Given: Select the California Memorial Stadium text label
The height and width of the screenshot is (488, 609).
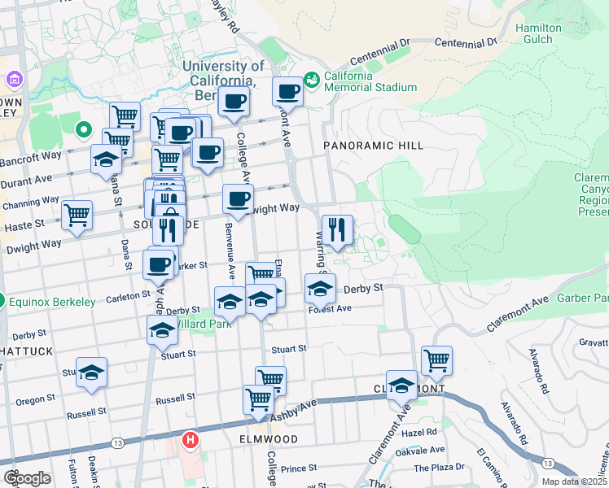Looking at the screenshot, I should [x=370, y=81].
